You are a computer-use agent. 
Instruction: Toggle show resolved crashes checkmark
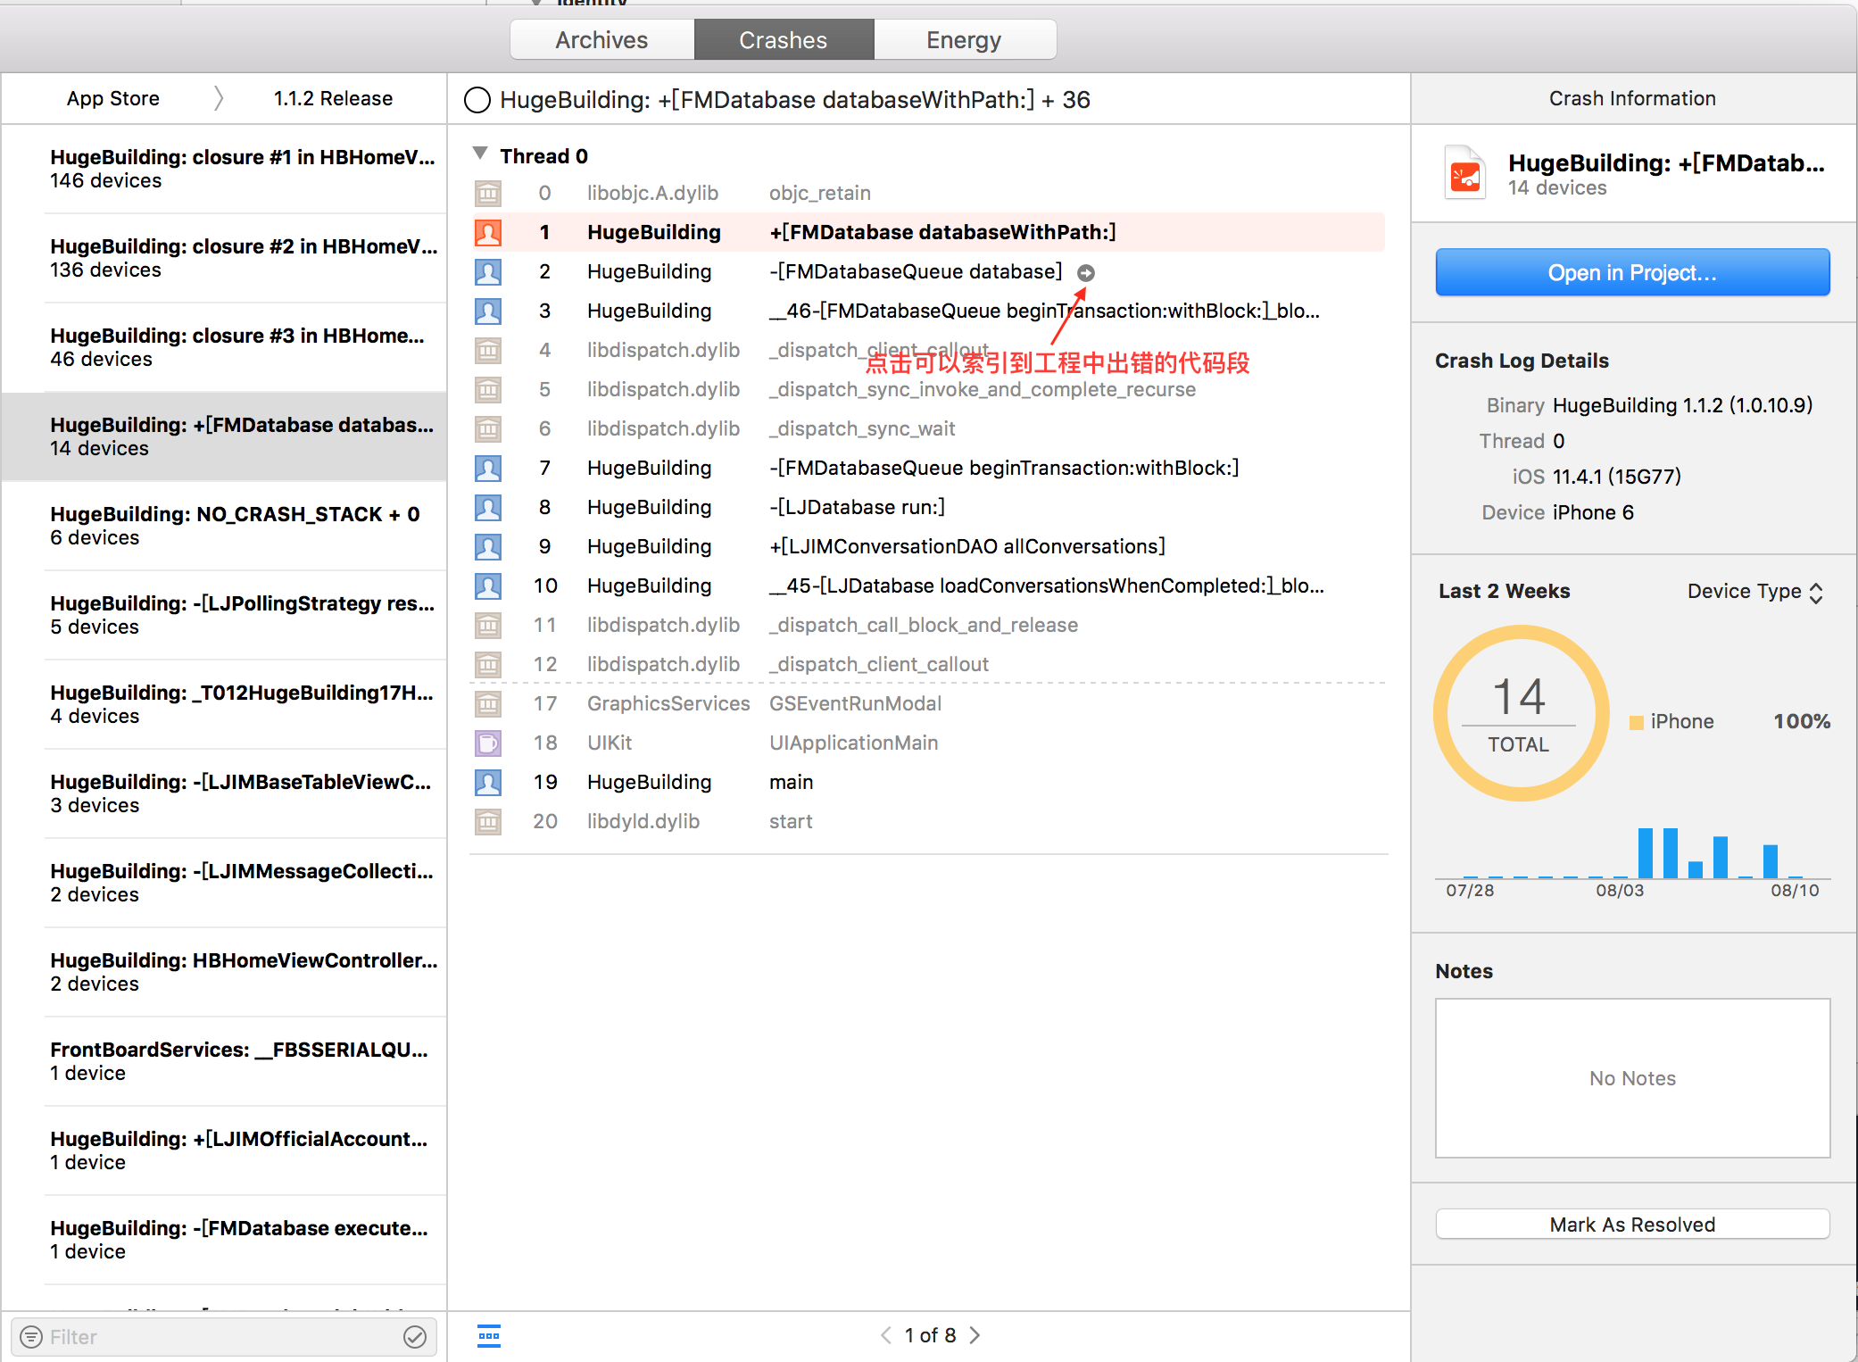(x=415, y=1337)
